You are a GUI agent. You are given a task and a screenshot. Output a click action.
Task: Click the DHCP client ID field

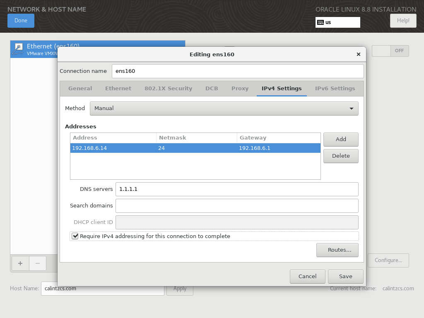237,222
